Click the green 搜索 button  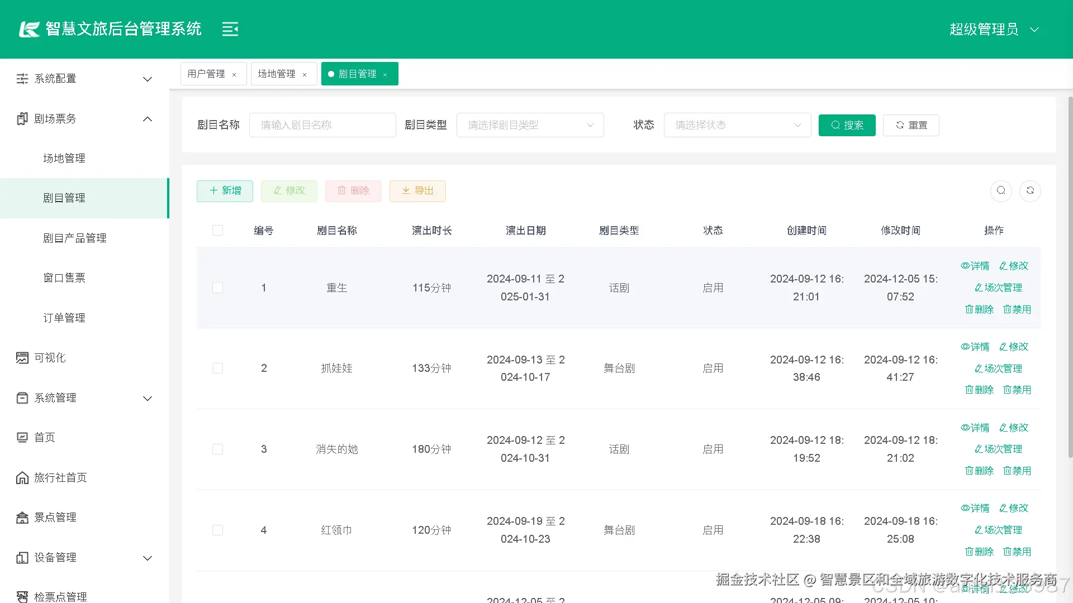[847, 125]
